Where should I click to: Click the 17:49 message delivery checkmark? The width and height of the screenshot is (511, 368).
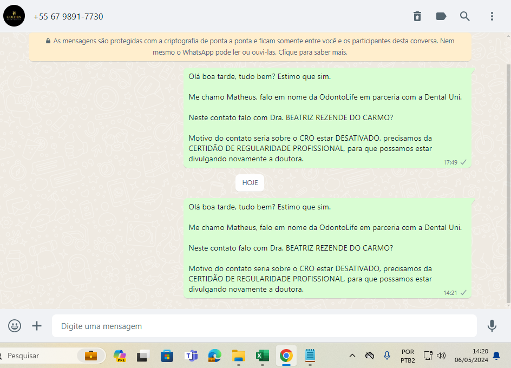tap(463, 162)
